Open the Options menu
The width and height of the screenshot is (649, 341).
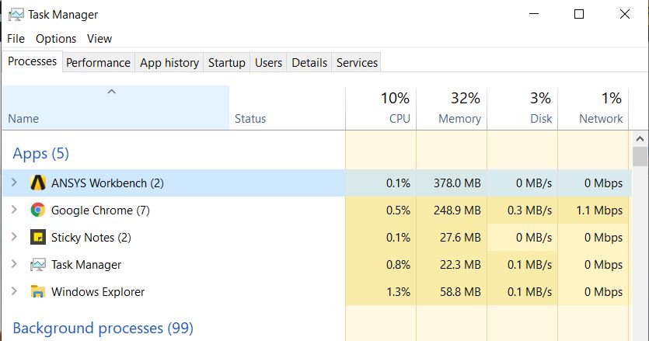[x=56, y=39]
